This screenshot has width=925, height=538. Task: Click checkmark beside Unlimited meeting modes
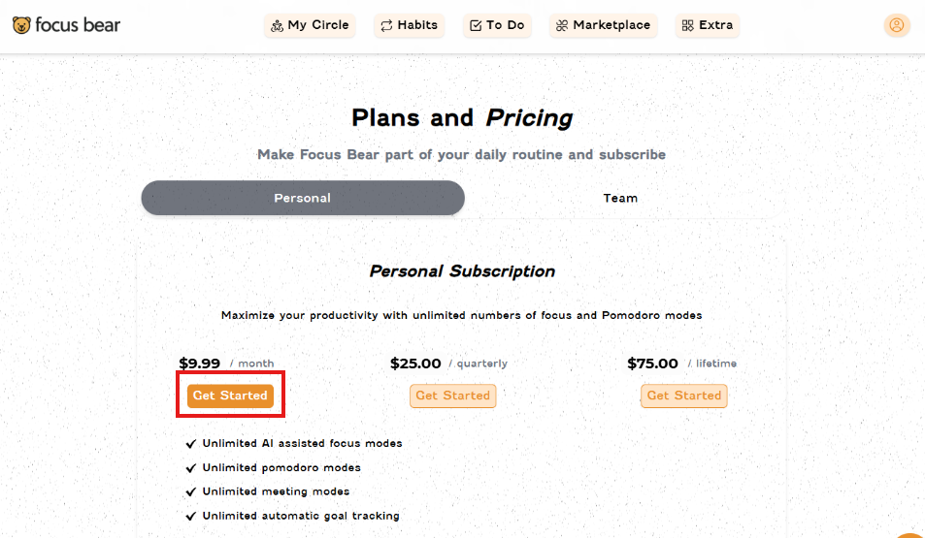pyautogui.click(x=190, y=492)
